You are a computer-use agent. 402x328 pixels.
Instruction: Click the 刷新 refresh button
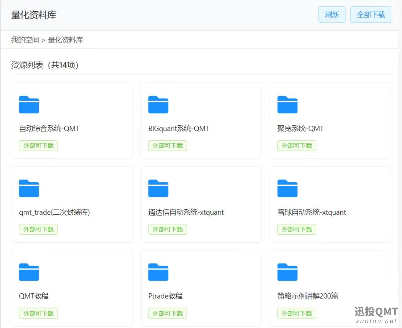click(x=332, y=15)
